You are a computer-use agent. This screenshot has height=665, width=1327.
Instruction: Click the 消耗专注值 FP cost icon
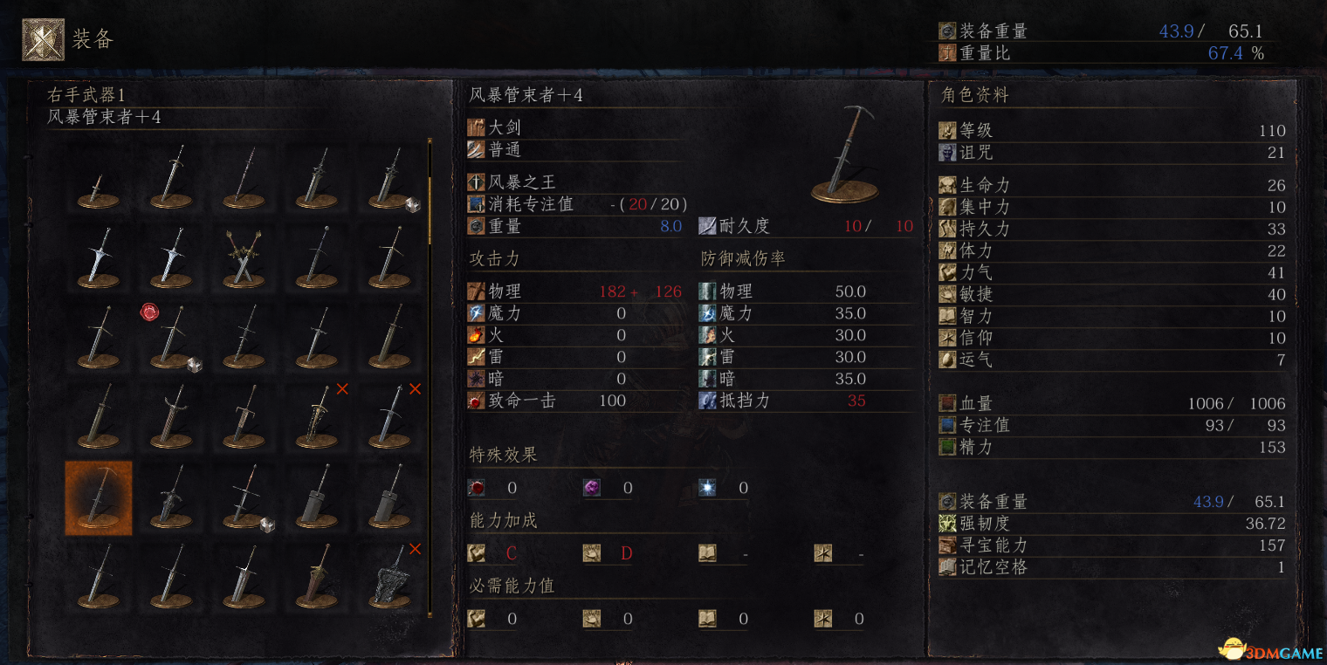[x=476, y=204]
